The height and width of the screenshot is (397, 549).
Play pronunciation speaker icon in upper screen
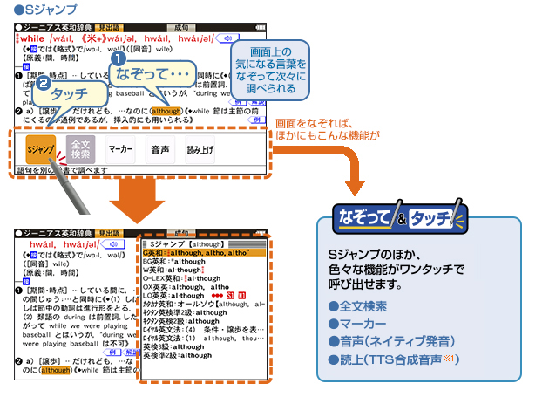227,38
